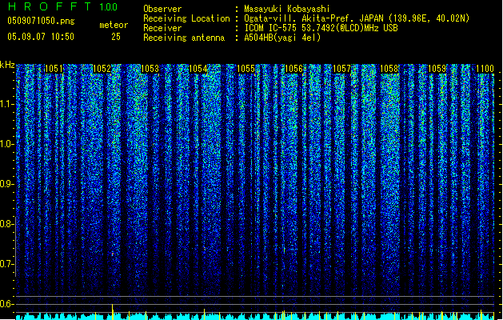This screenshot has width=503, height=320.
Task: Click the meteor label
Action: pos(114,25)
